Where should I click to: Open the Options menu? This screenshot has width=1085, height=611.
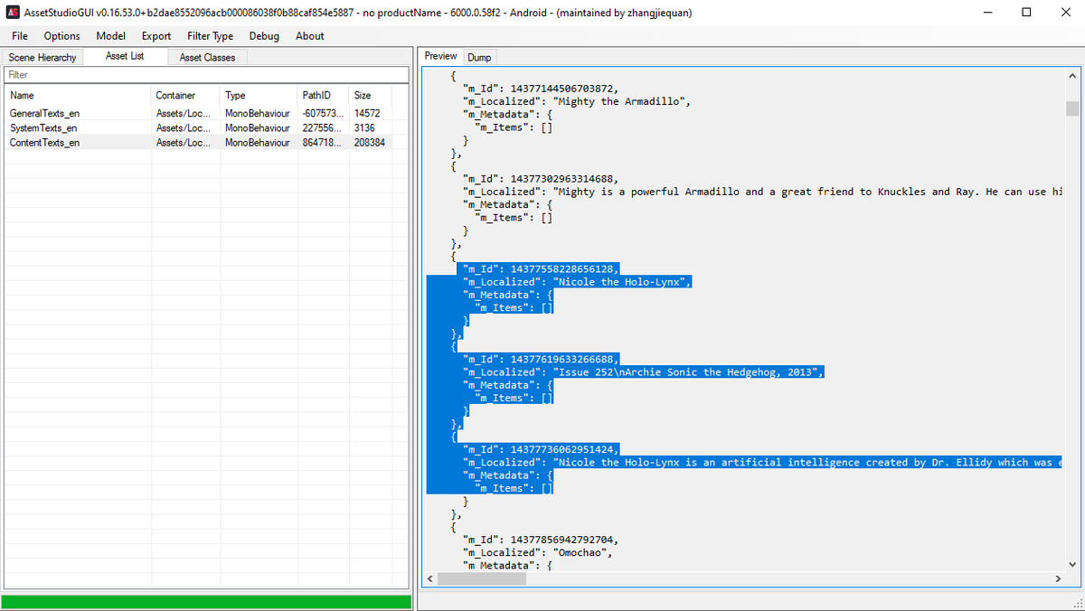pos(61,36)
